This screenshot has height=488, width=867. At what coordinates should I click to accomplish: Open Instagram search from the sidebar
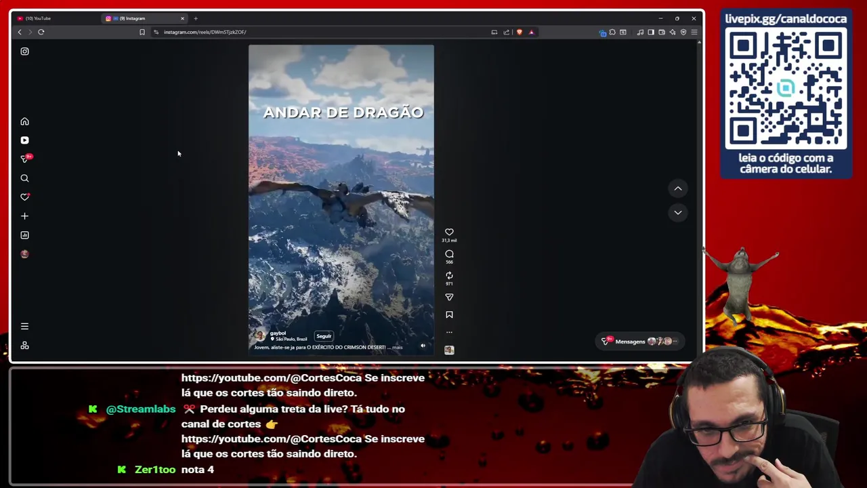[x=24, y=178]
